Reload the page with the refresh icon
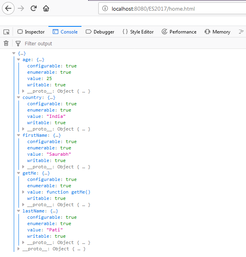The height and width of the screenshot is (257, 246). coord(34,8)
